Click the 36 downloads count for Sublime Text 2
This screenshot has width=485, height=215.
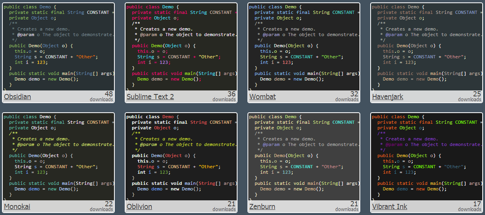(224, 96)
